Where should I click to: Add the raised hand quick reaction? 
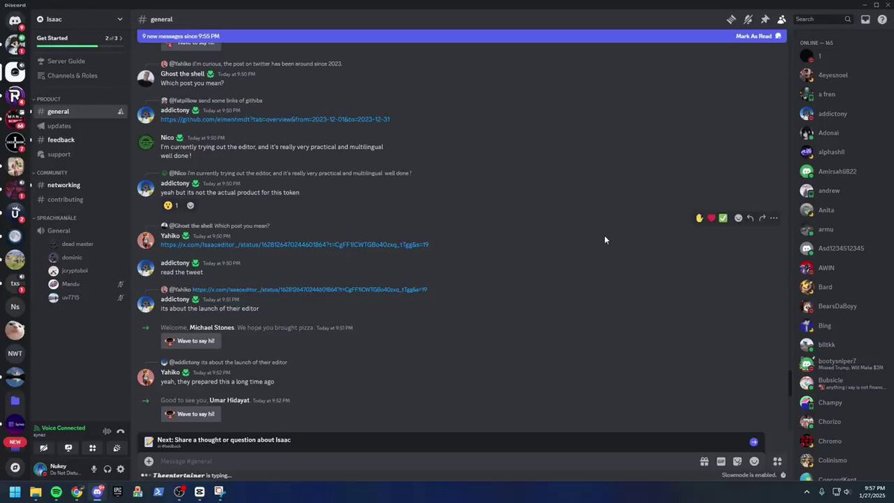(700, 218)
